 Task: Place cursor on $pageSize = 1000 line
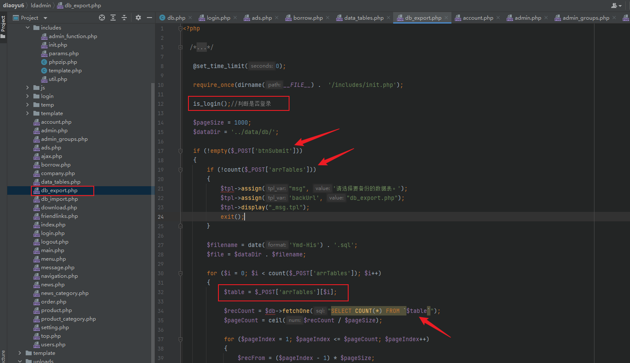222,122
